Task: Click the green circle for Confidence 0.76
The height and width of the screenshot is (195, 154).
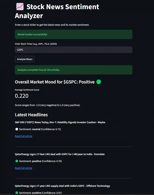Action: click(x=17, y=161)
